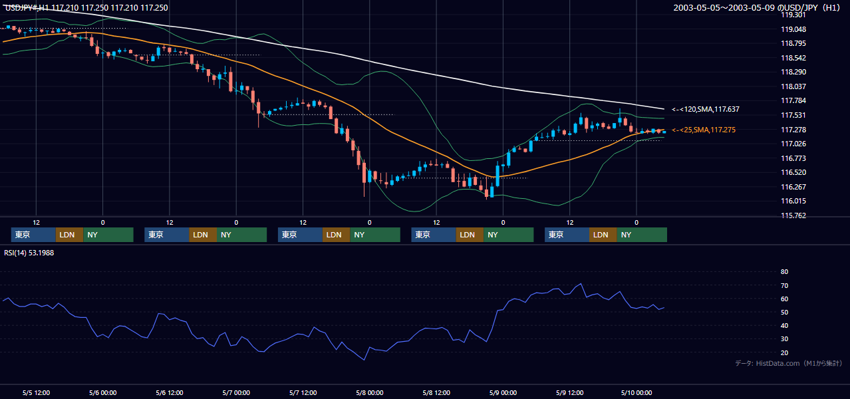Screen dimensions: 850x399
Task: Click price axis value 116.773
Action: click(792, 158)
